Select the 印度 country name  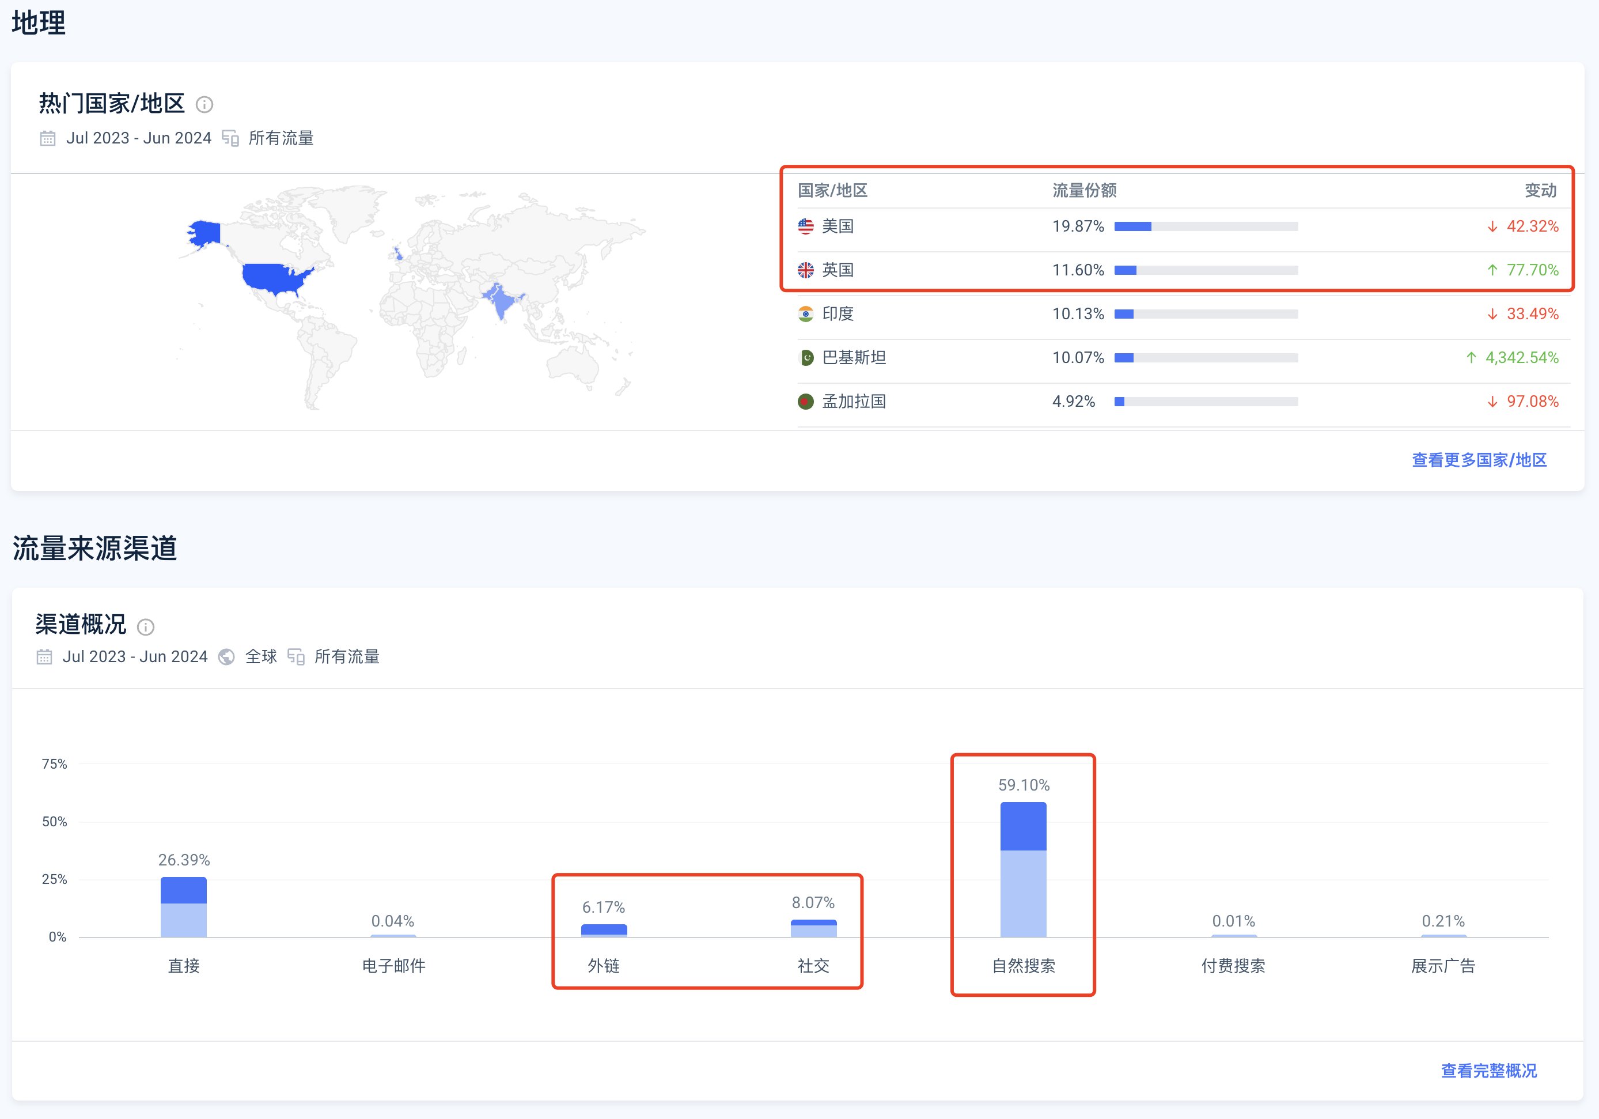(838, 314)
